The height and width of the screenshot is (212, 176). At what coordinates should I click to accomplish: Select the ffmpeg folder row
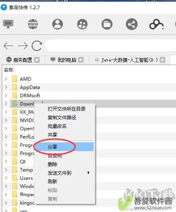coord(27,194)
